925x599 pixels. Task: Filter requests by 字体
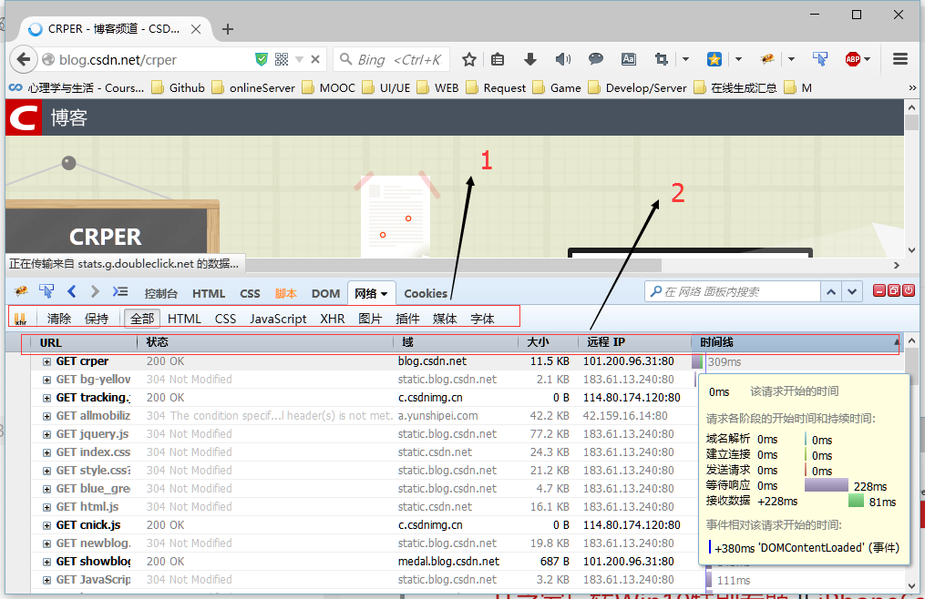482,319
